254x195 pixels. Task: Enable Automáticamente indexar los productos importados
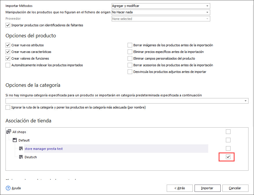[8, 65]
